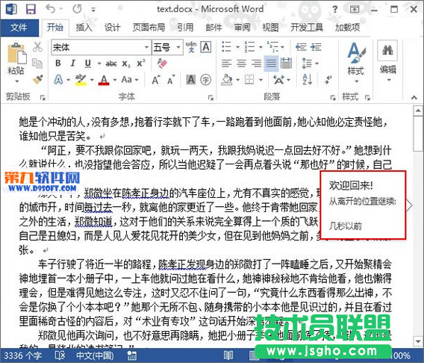
Task: Expand the Shading paint bucket dropdown
Action: click(x=237, y=80)
